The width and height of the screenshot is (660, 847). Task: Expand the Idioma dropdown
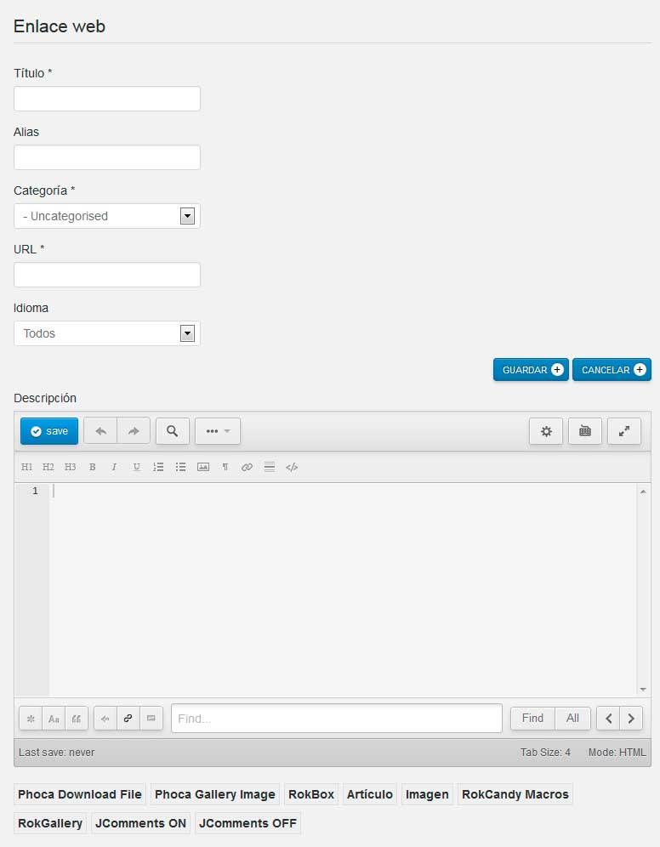tap(107, 333)
